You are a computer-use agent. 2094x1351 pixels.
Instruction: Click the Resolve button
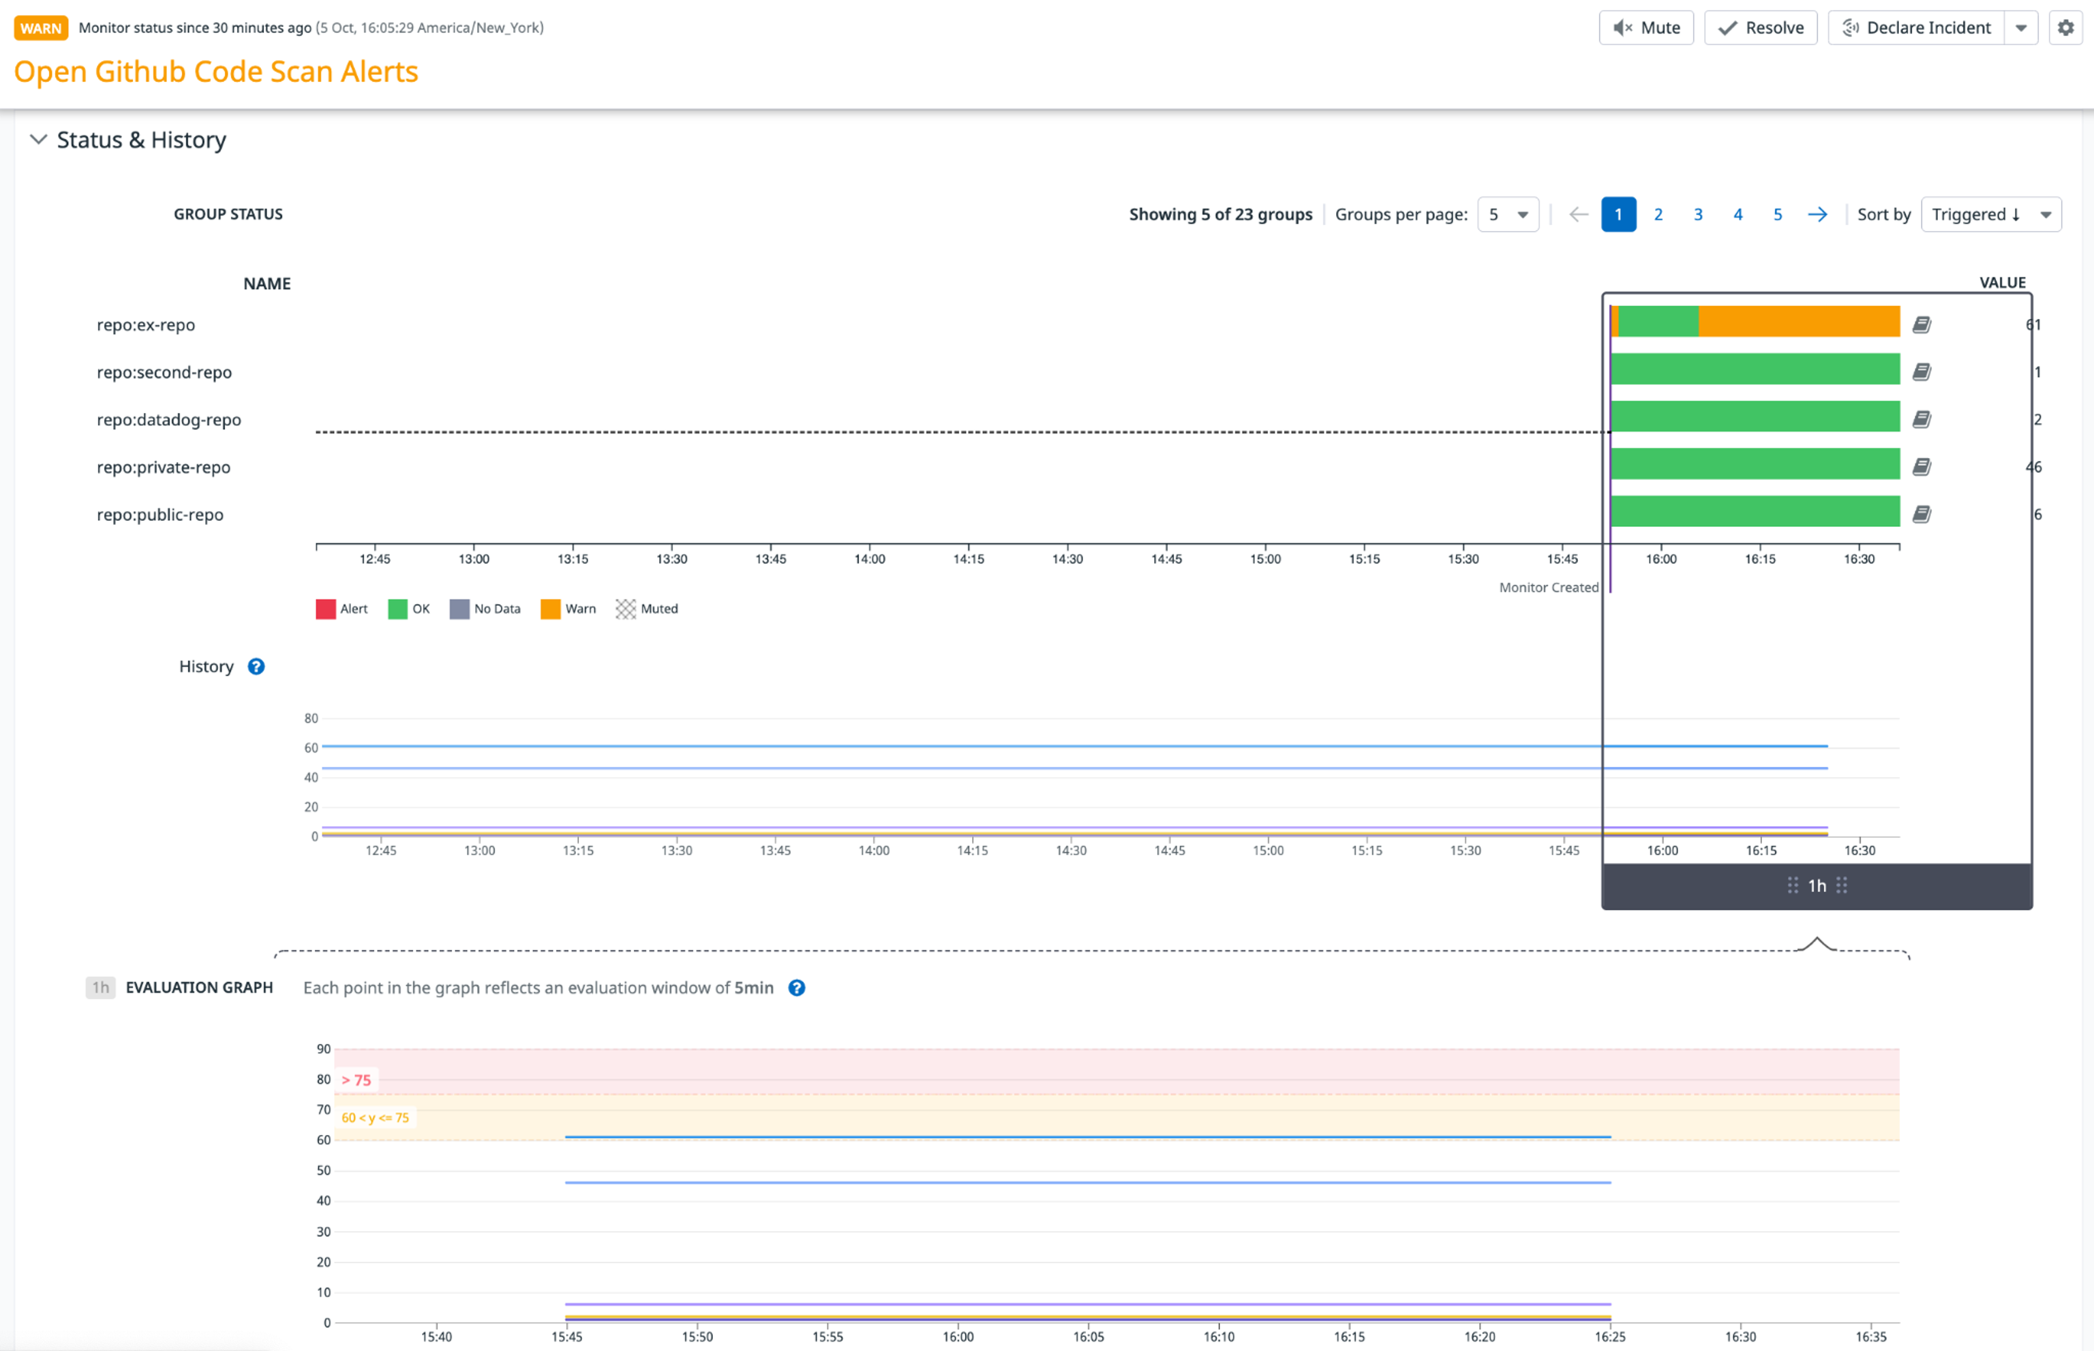point(1760,27)
